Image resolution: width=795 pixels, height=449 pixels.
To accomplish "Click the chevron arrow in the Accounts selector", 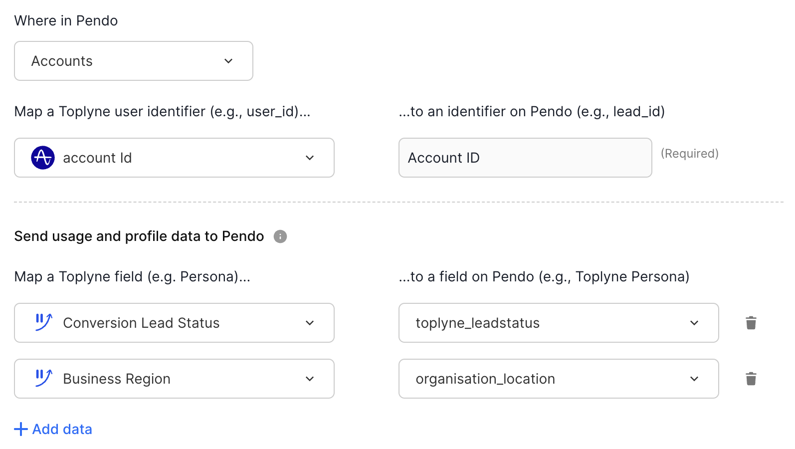I will point(228,61).
